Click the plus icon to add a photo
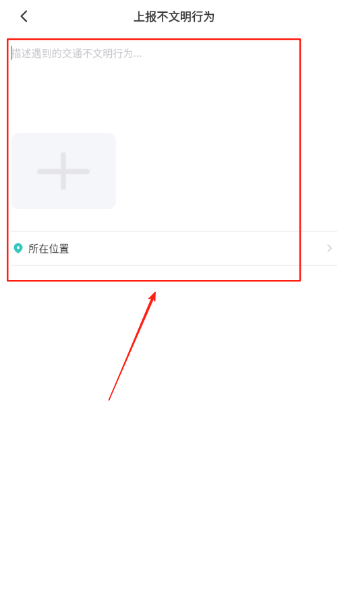 point(63,171)
